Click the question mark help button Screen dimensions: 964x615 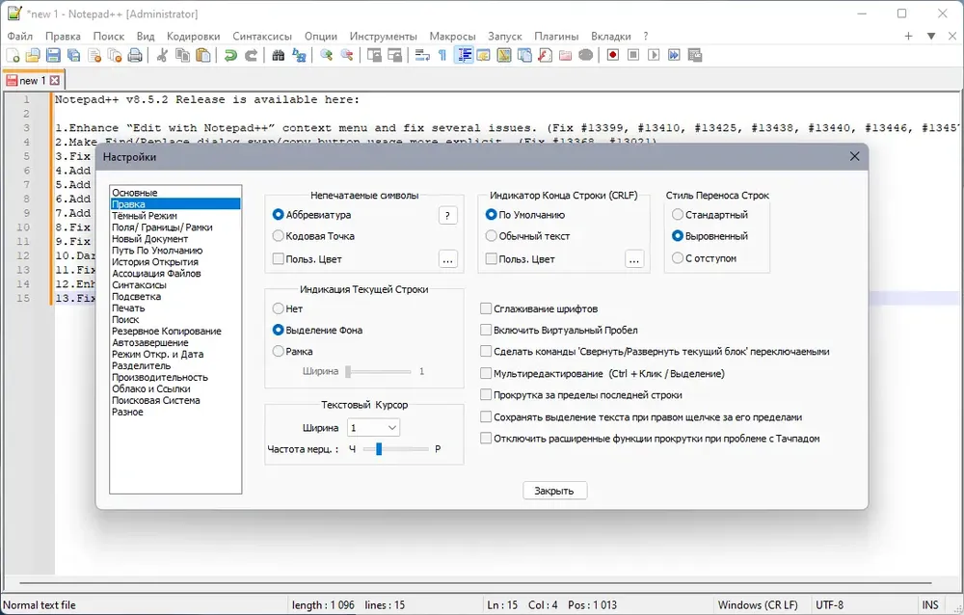click(x=447, y=215)
